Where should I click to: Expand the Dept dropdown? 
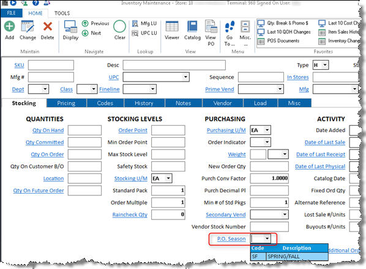coord(45,89)
